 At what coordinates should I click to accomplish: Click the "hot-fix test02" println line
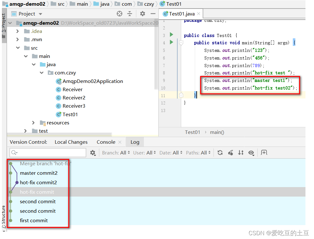250,88
